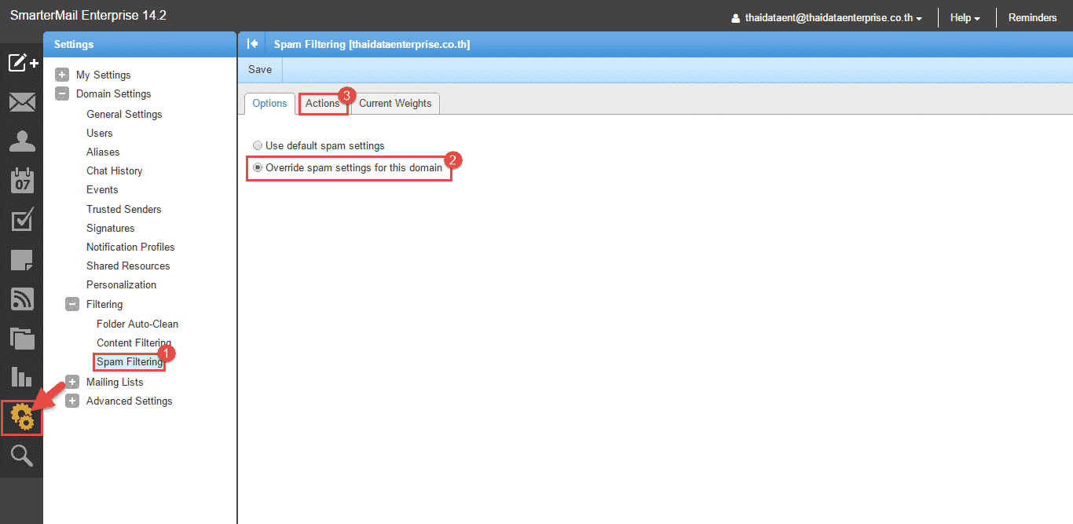
Task: Open the calendar icon in sidebar
Action: tap(22, 181)
